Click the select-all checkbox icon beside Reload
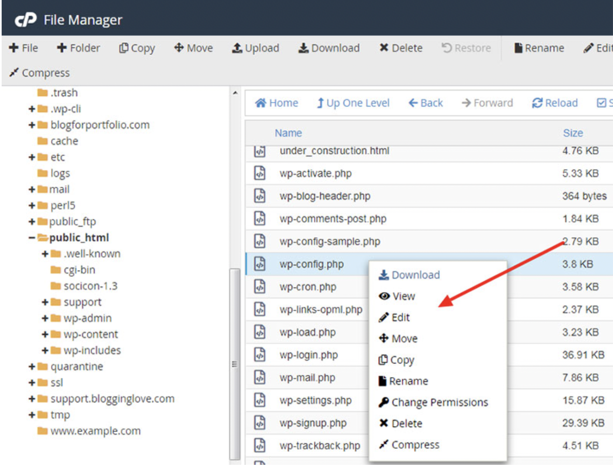 click(x=601, y=103)
